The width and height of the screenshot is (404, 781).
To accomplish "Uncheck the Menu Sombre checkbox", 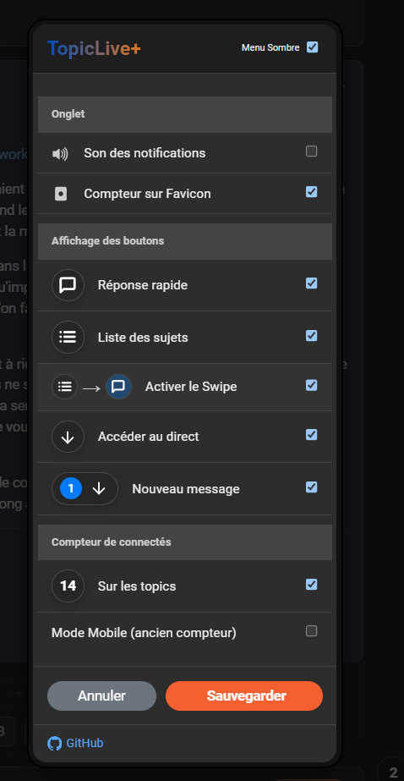I will point(313,47).
